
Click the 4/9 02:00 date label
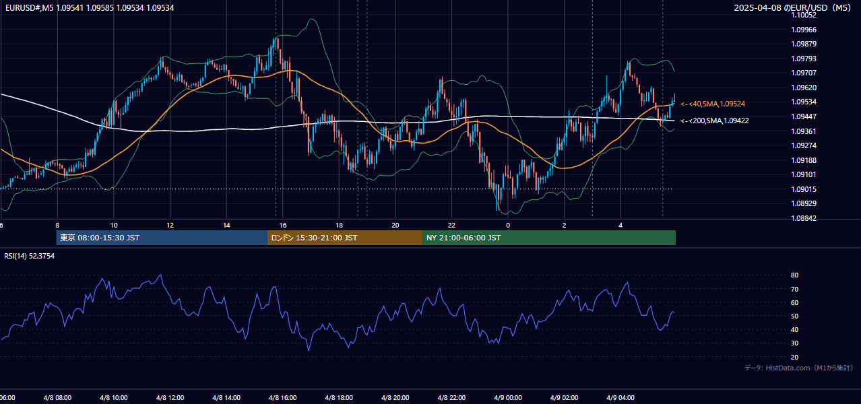click(x=565, y=398)
